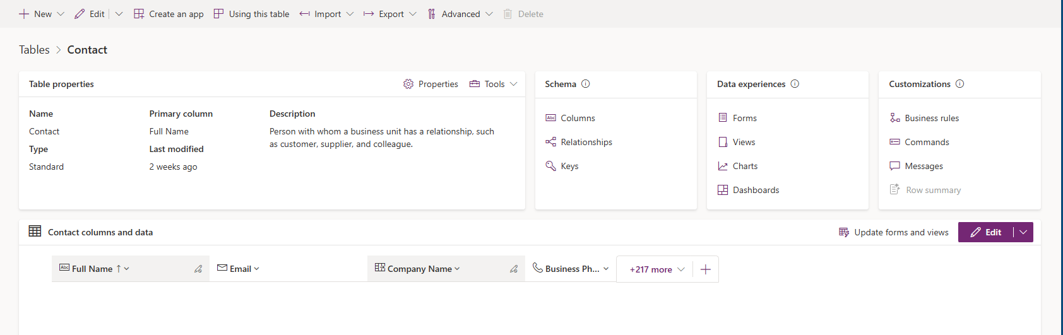Click the table grid icon beside Contact columns

[x=35, y=232]
